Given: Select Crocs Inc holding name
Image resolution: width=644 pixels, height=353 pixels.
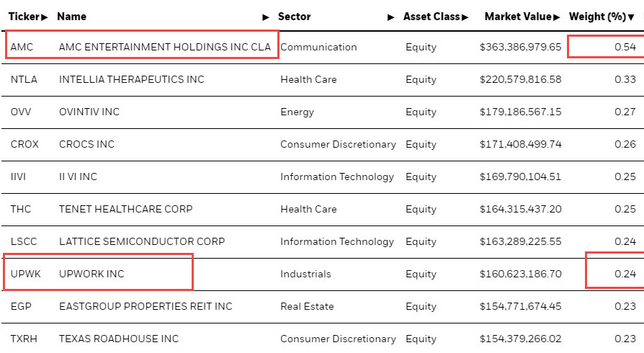Looking at the screenshot, I should [x=86, y=144].
